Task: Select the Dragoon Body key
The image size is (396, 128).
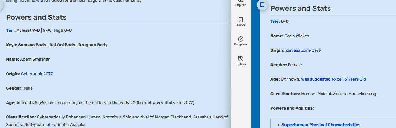Action: [x=93, y=45]
